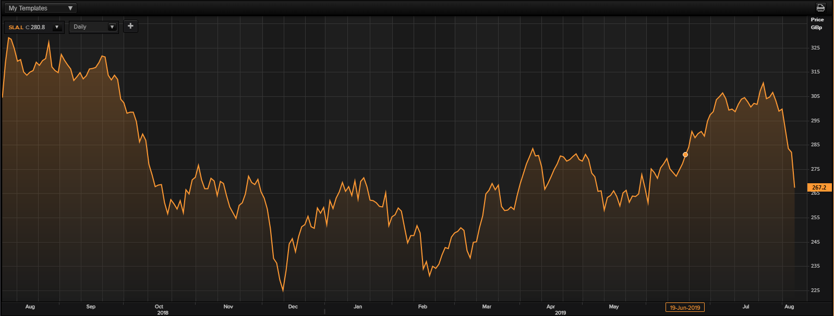
Task: Click the 315 price axis label
Action: 815,72
